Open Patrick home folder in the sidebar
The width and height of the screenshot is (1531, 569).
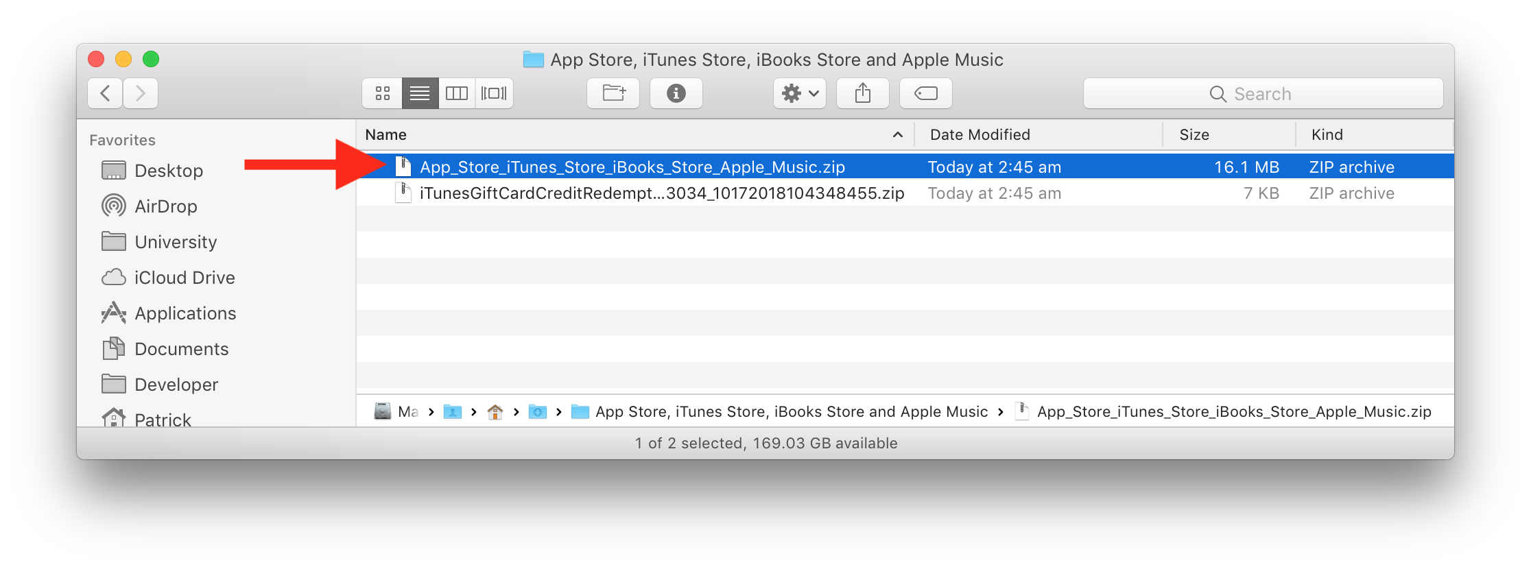point(163,419)
